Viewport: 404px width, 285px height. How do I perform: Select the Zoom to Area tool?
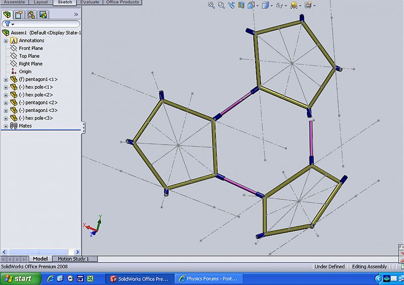pos(222,6)
